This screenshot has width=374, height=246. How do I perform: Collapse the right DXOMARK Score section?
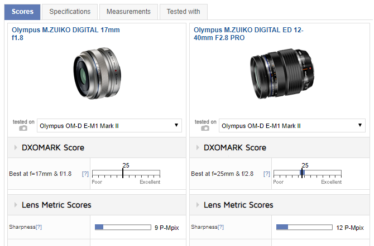[198, 148]
